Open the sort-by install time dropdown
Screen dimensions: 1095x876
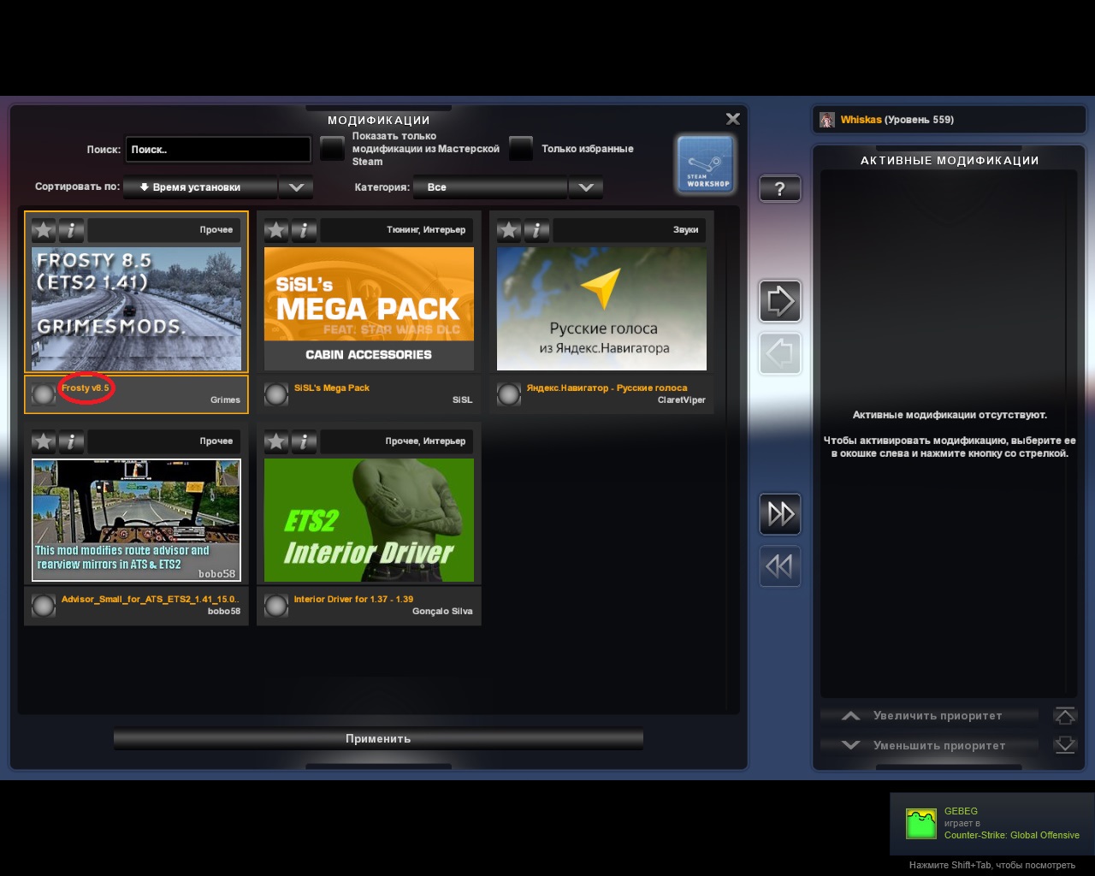[200, 187]
